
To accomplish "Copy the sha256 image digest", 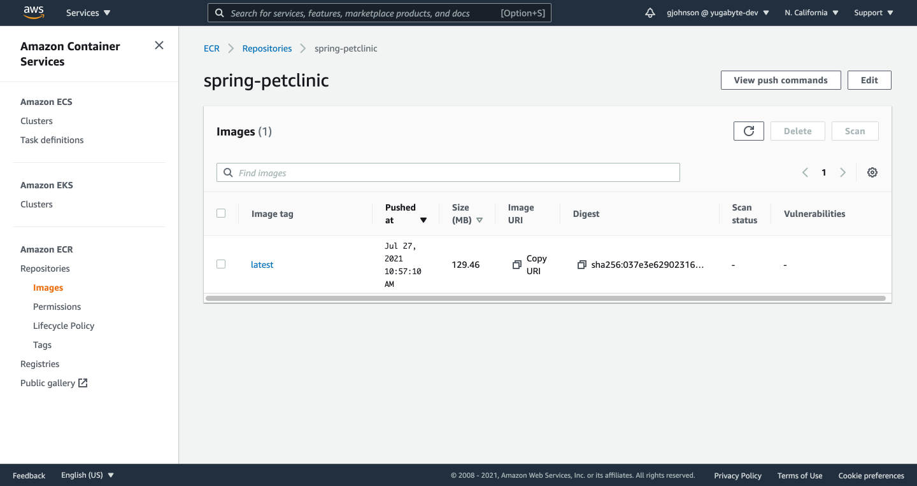I will point(581,264).
